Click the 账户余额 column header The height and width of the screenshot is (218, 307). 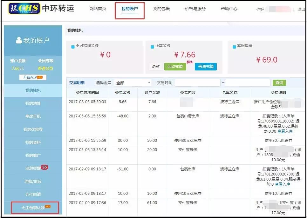click(152, 93)
